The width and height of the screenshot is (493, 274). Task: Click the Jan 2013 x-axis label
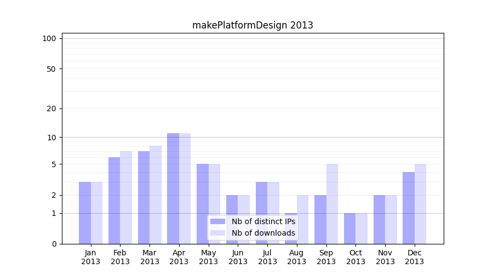point(91,257)
